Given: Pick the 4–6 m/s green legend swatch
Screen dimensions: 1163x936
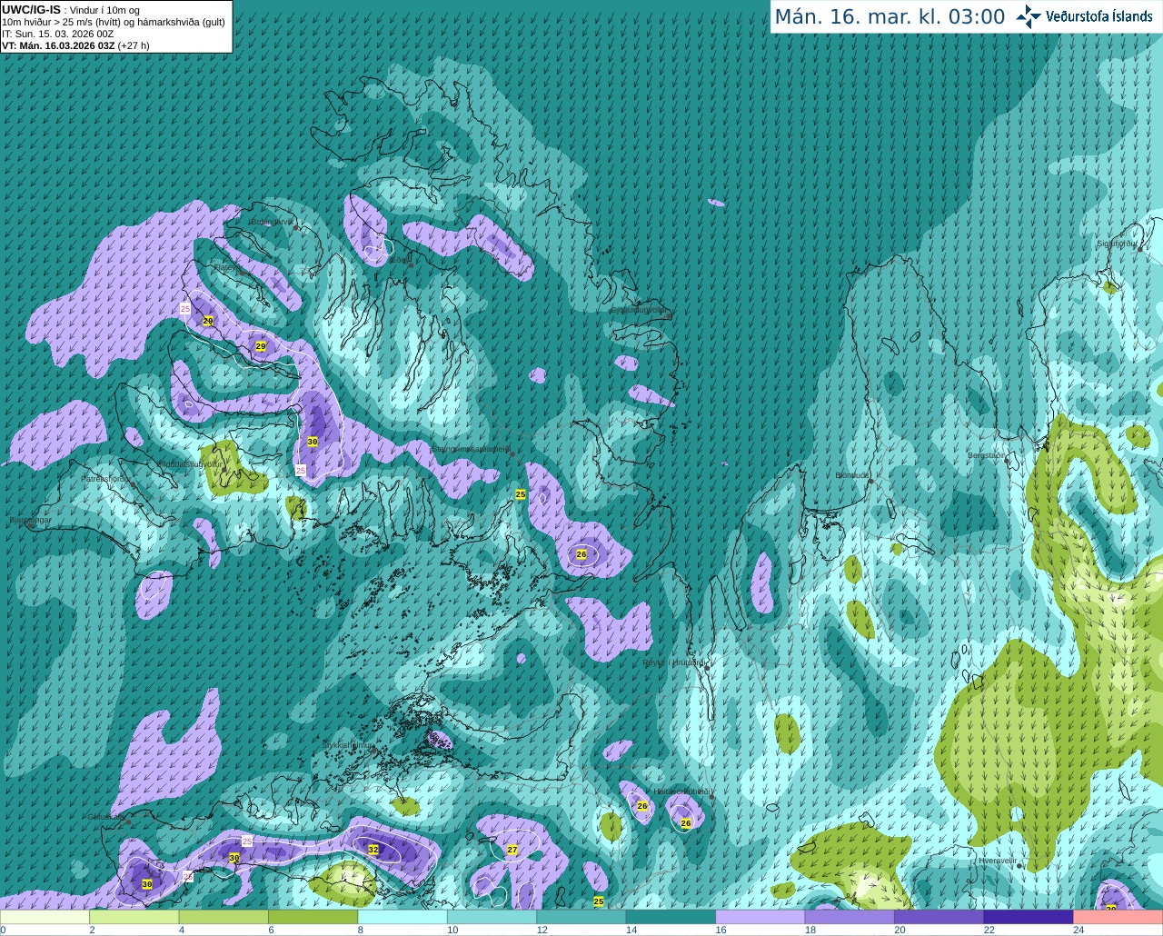Looking at the screenshot, I should tap(224, 917).
